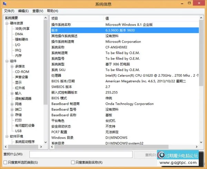Click details pane scroll left arrow

click(x=52, y=147)
